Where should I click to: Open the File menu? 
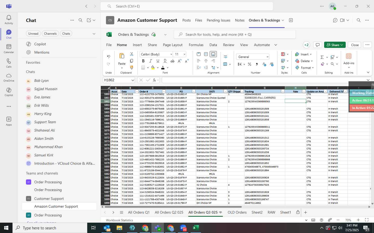109,45
